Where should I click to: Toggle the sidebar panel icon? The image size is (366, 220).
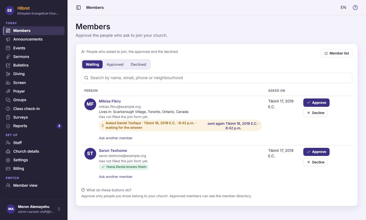tap(79, 8)
